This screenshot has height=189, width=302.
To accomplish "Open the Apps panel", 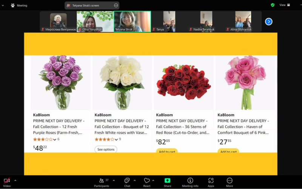I will coord(211,183).
